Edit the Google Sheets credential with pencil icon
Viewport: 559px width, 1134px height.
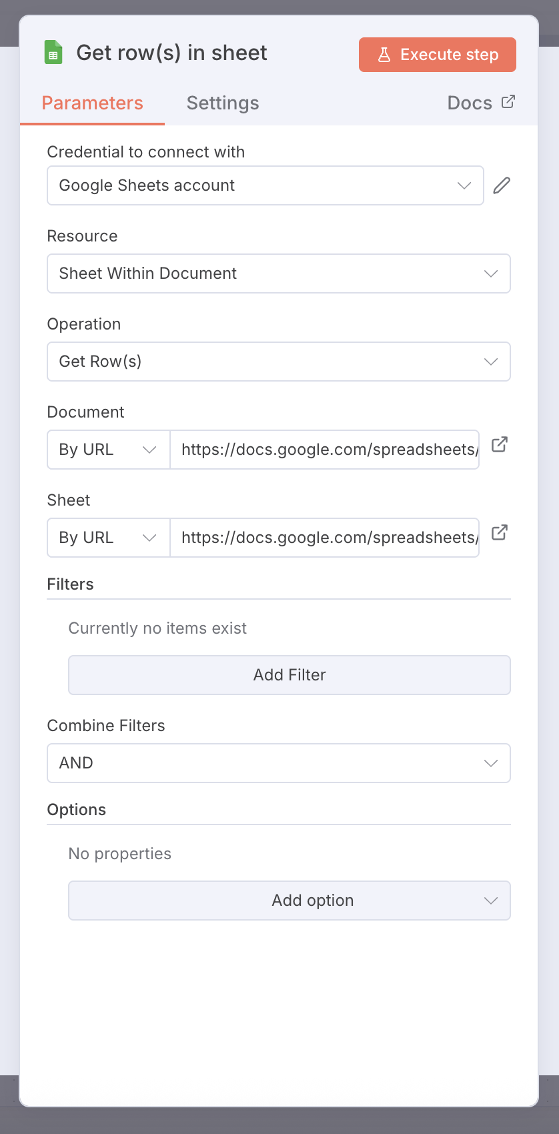502,185
